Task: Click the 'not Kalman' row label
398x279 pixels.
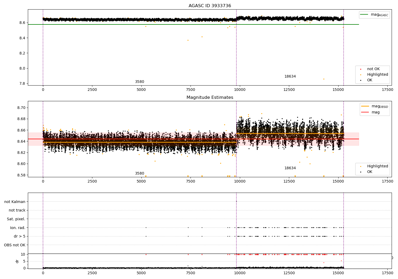Action: (15, 202)
